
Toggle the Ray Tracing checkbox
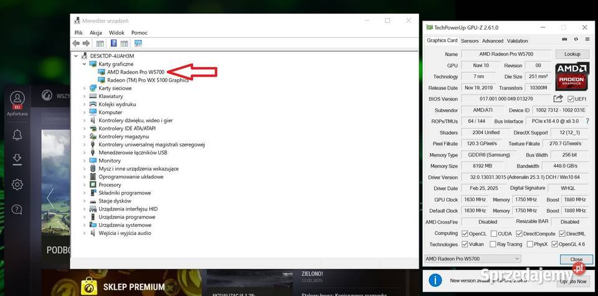point(493,244)
